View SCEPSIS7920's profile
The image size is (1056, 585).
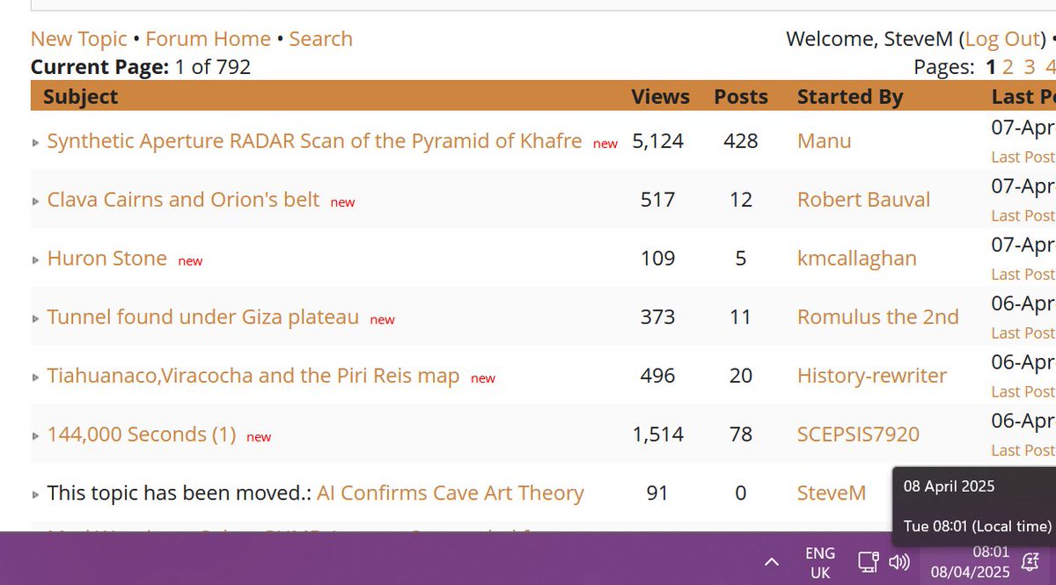(858, 435)
